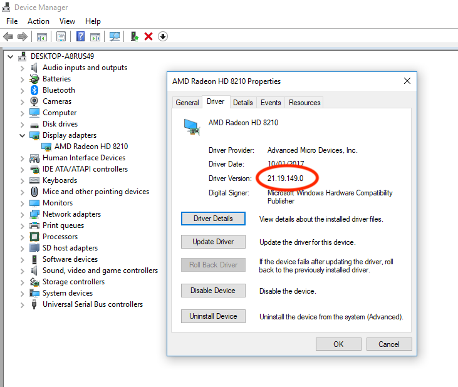Switch to the Events tab
Viewport: 458px width, 387px height.
click(271, 103)
